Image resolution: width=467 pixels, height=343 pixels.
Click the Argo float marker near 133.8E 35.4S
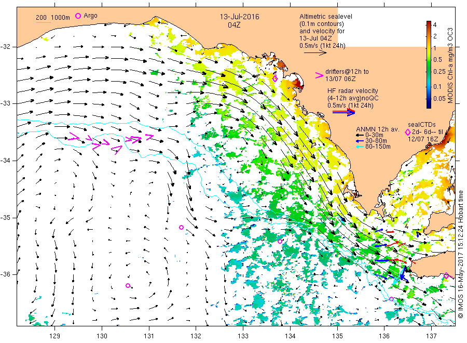pos(280,241)
